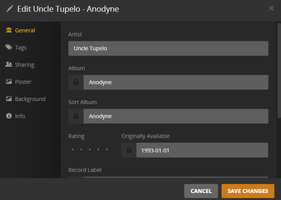The width and height of the screenshot is (281, 200).
Task: Click the Artist text field
Action: click(168, 48)
